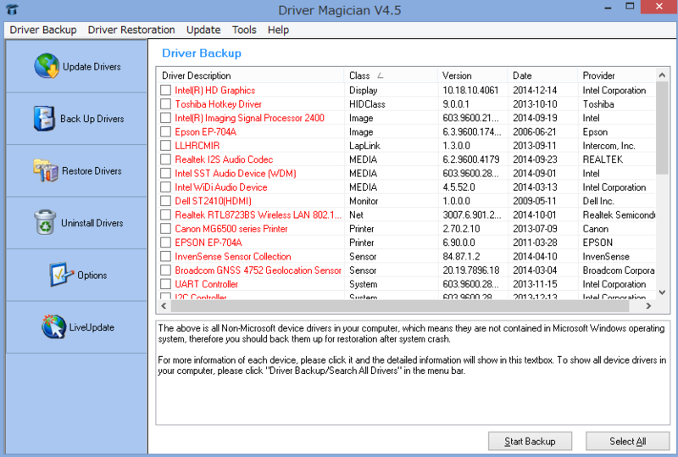The width and height of the screenshot is (678, 457).
Task: Click the Start Backup button
Action: tap(530, 441)
